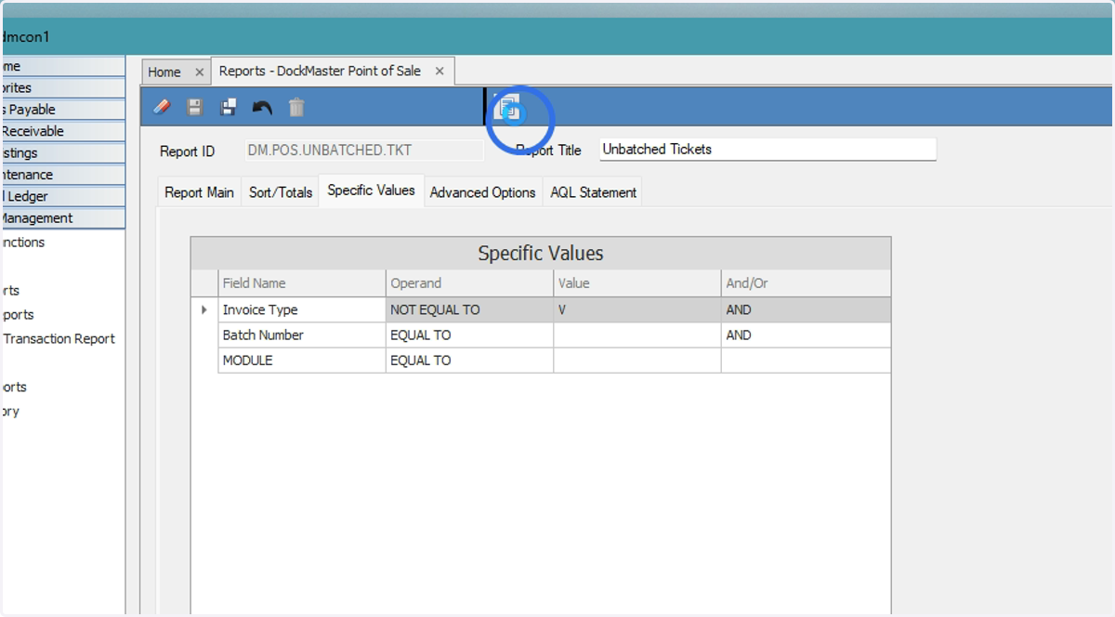Open the Report Main tab
The height and width of the screenshot is (617, 1115).
point(199,192)
